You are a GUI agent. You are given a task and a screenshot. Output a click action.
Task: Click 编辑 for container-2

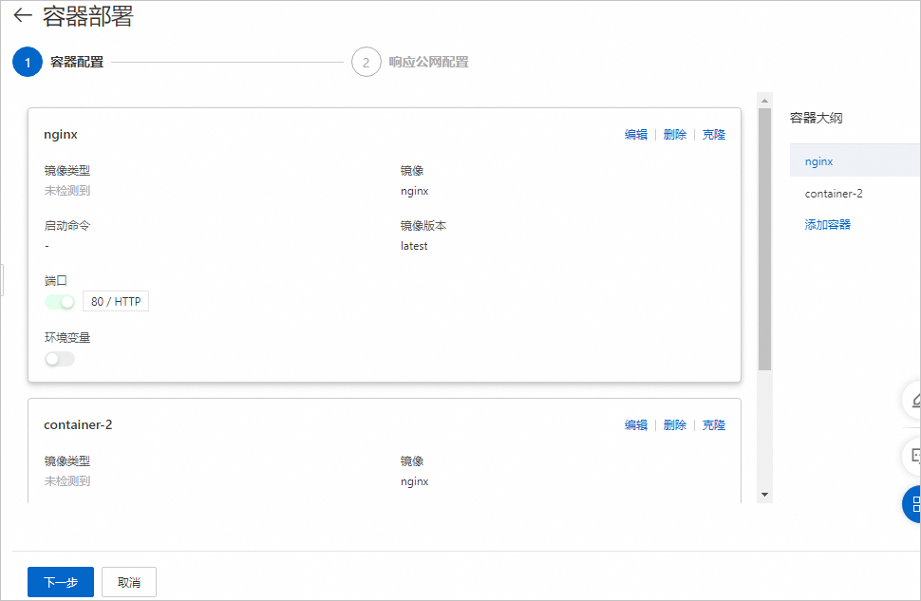click(x=636, y=425)
